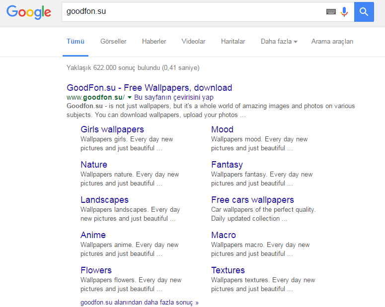385x307 pixels.
Task: Open the Fantasy sitelink
Action: (227, 165)
